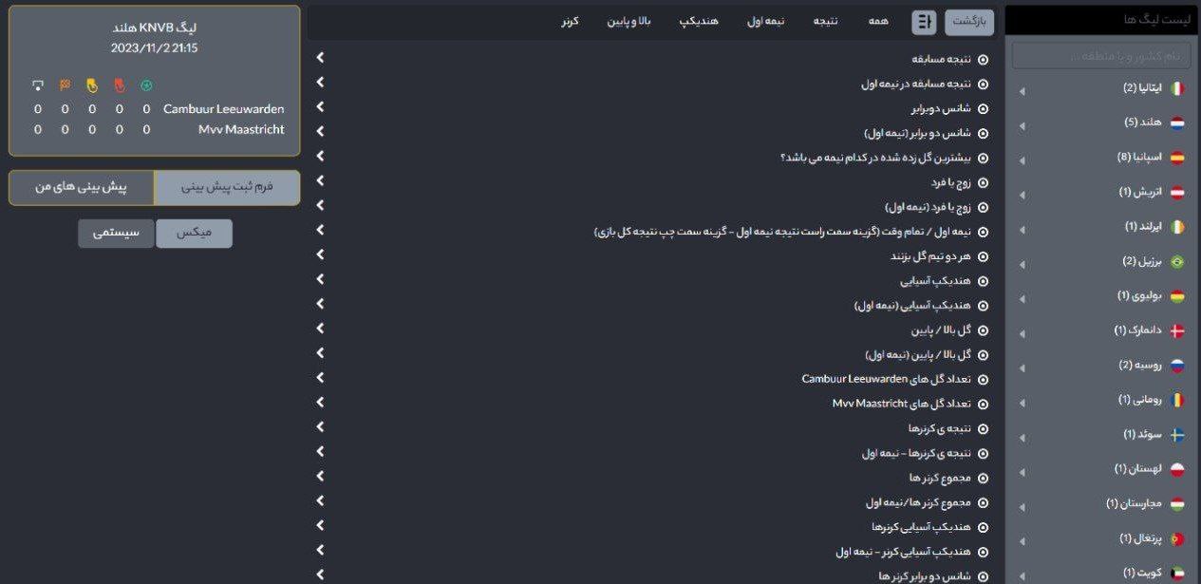Open the پیش بینی های من tab

tap(81, 188)
